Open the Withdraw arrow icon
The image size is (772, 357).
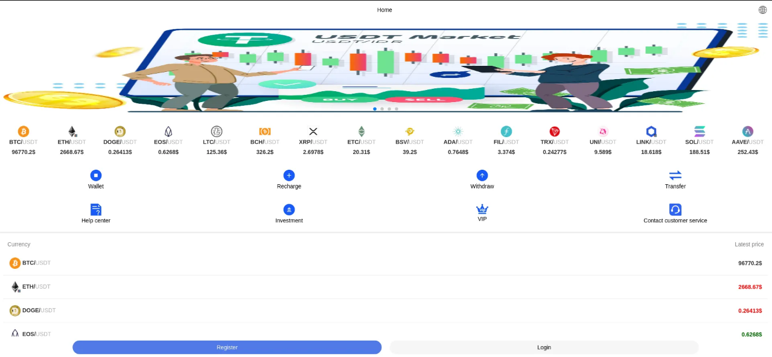tap(482, 176)
